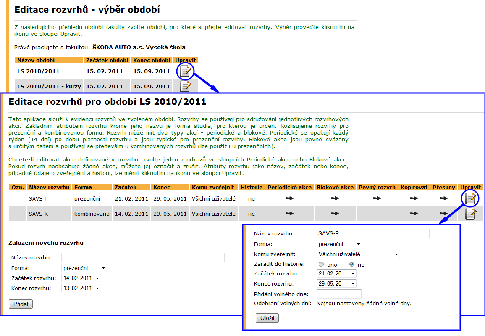Click the Historie column header
Image resolution: width=485 pixels, height=336 pixels.
tap(252, 188)
